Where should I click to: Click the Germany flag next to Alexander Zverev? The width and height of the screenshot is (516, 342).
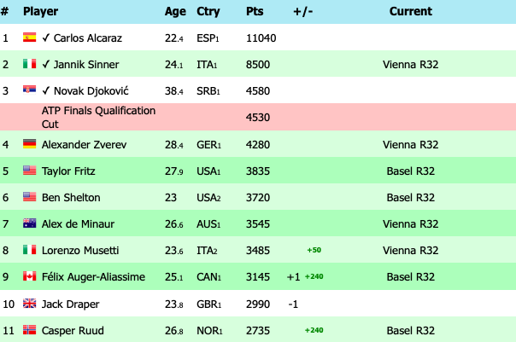point(30,144)
